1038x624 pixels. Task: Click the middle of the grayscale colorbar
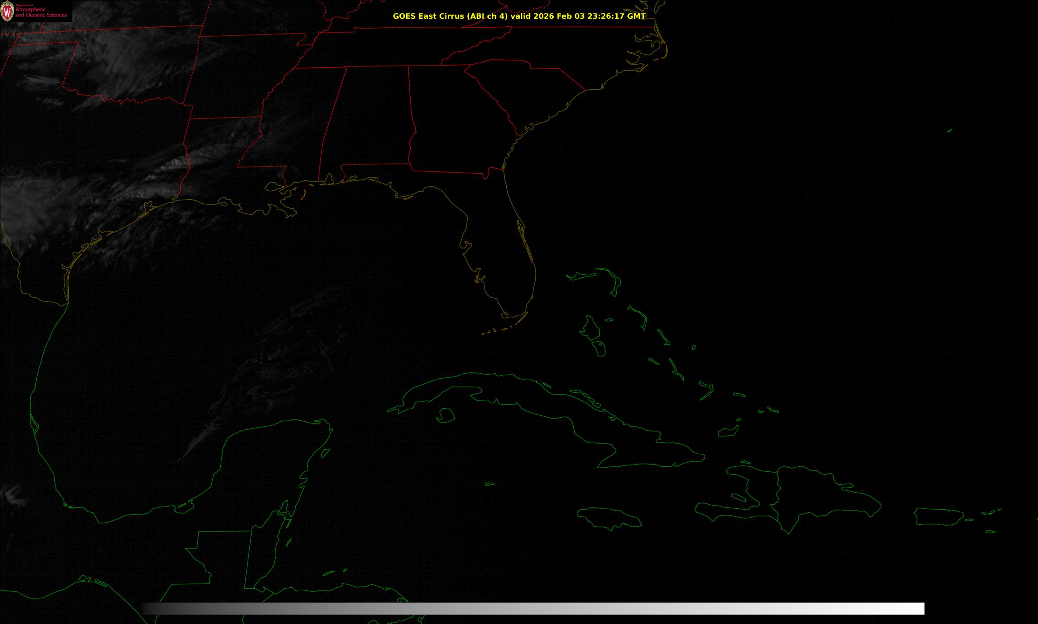533,608
